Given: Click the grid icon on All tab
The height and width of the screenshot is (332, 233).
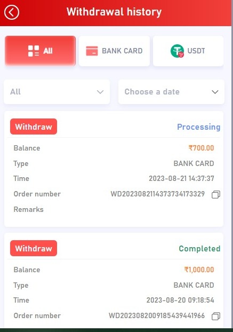Looking at the screenshot, I should point(34,51).
